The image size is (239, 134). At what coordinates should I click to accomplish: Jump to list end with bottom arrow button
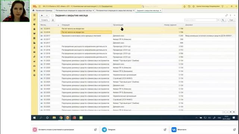pos(234,112)
